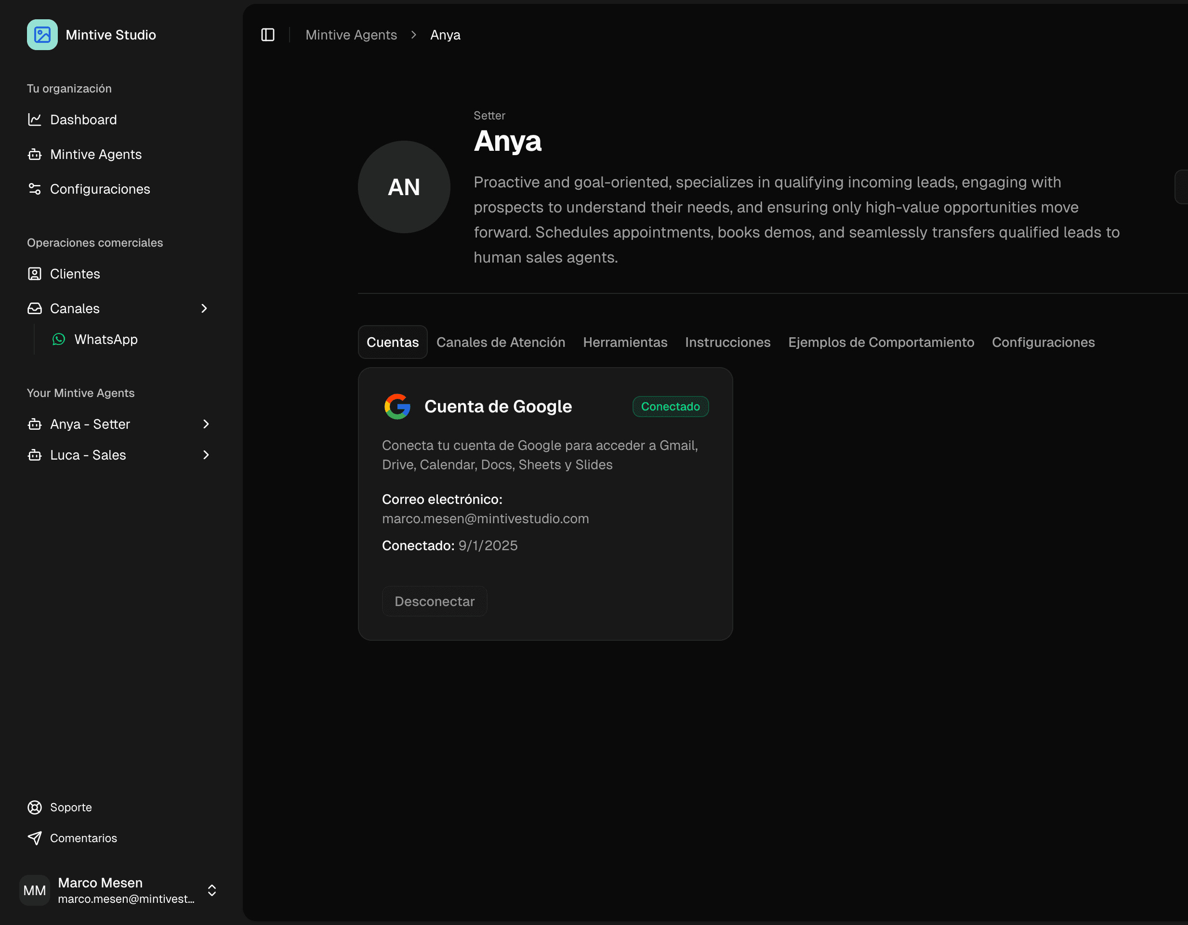
Task: Toggle the Luca - Sales agent entry
Action: 88,455
